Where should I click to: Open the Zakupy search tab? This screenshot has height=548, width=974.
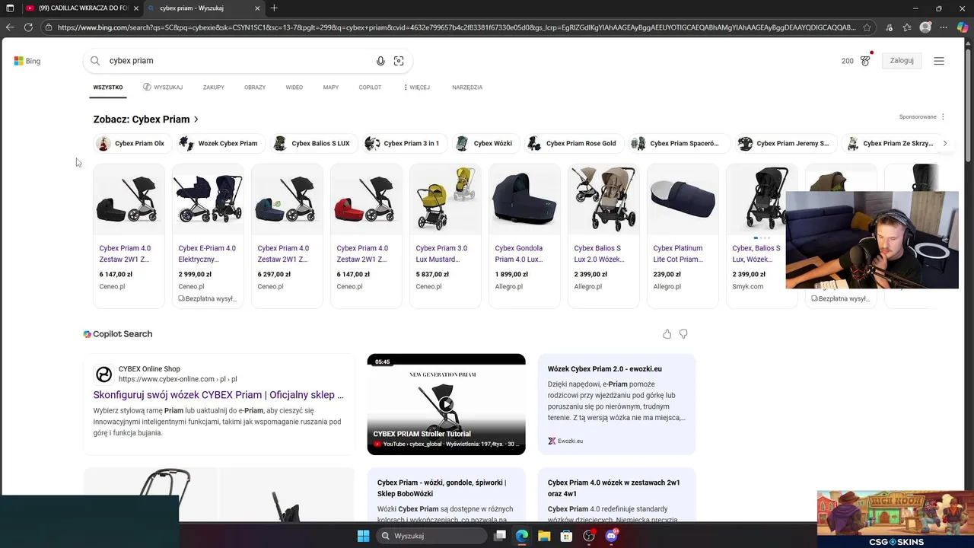click(214, 88)
